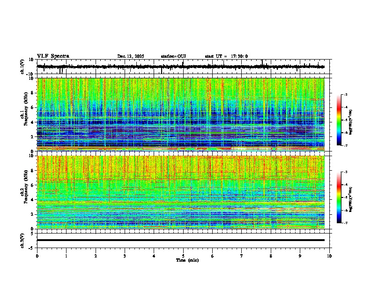The width and height of the screenshot is (371, 287).
Task: Click the "10" tick at the time axis end
Action: click(329, 256)
